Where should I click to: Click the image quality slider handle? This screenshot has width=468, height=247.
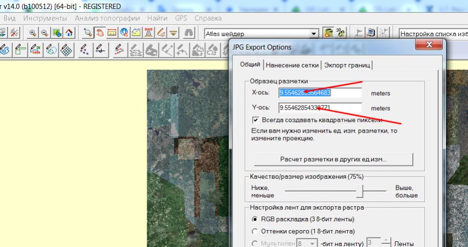click(360, 190)
